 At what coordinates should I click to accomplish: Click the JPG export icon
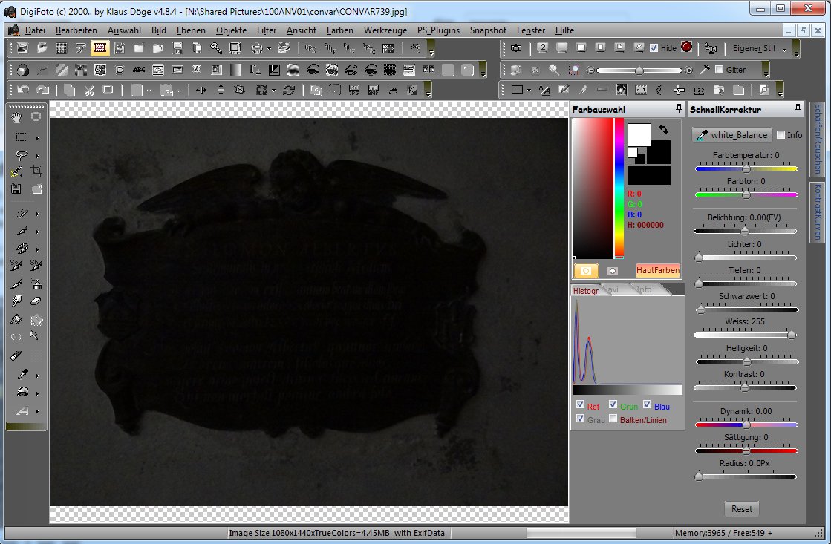click(x=353, y=90)
